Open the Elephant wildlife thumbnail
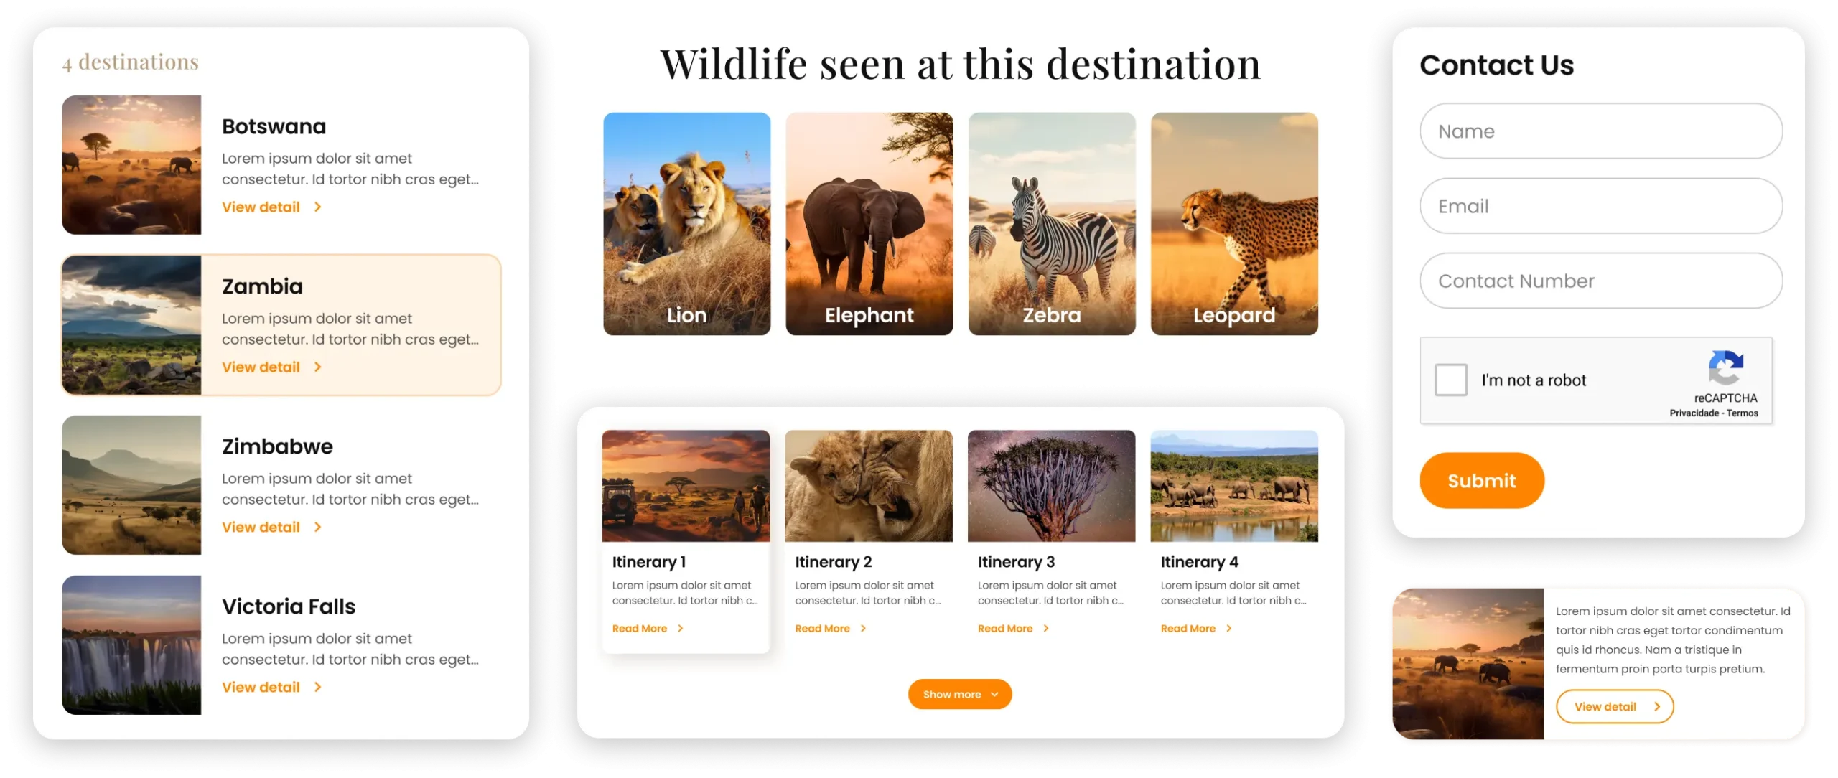This screenshot has width=1838, height=778. tap(869, 223)
